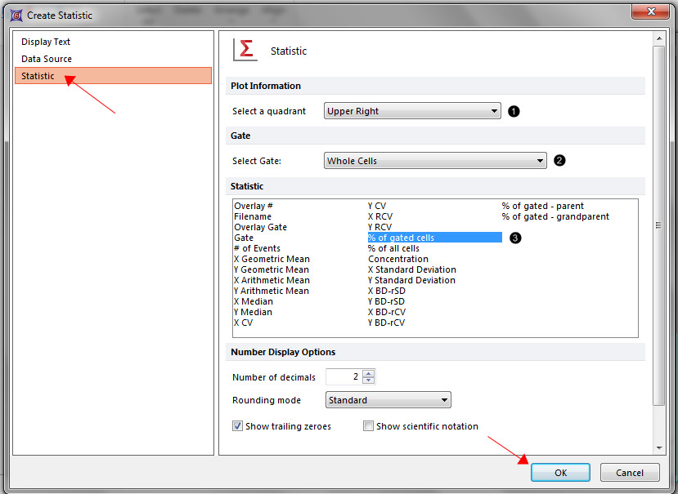
Task: Select 'X BD-rSD' statistic
Action: [x=387, y=291]
